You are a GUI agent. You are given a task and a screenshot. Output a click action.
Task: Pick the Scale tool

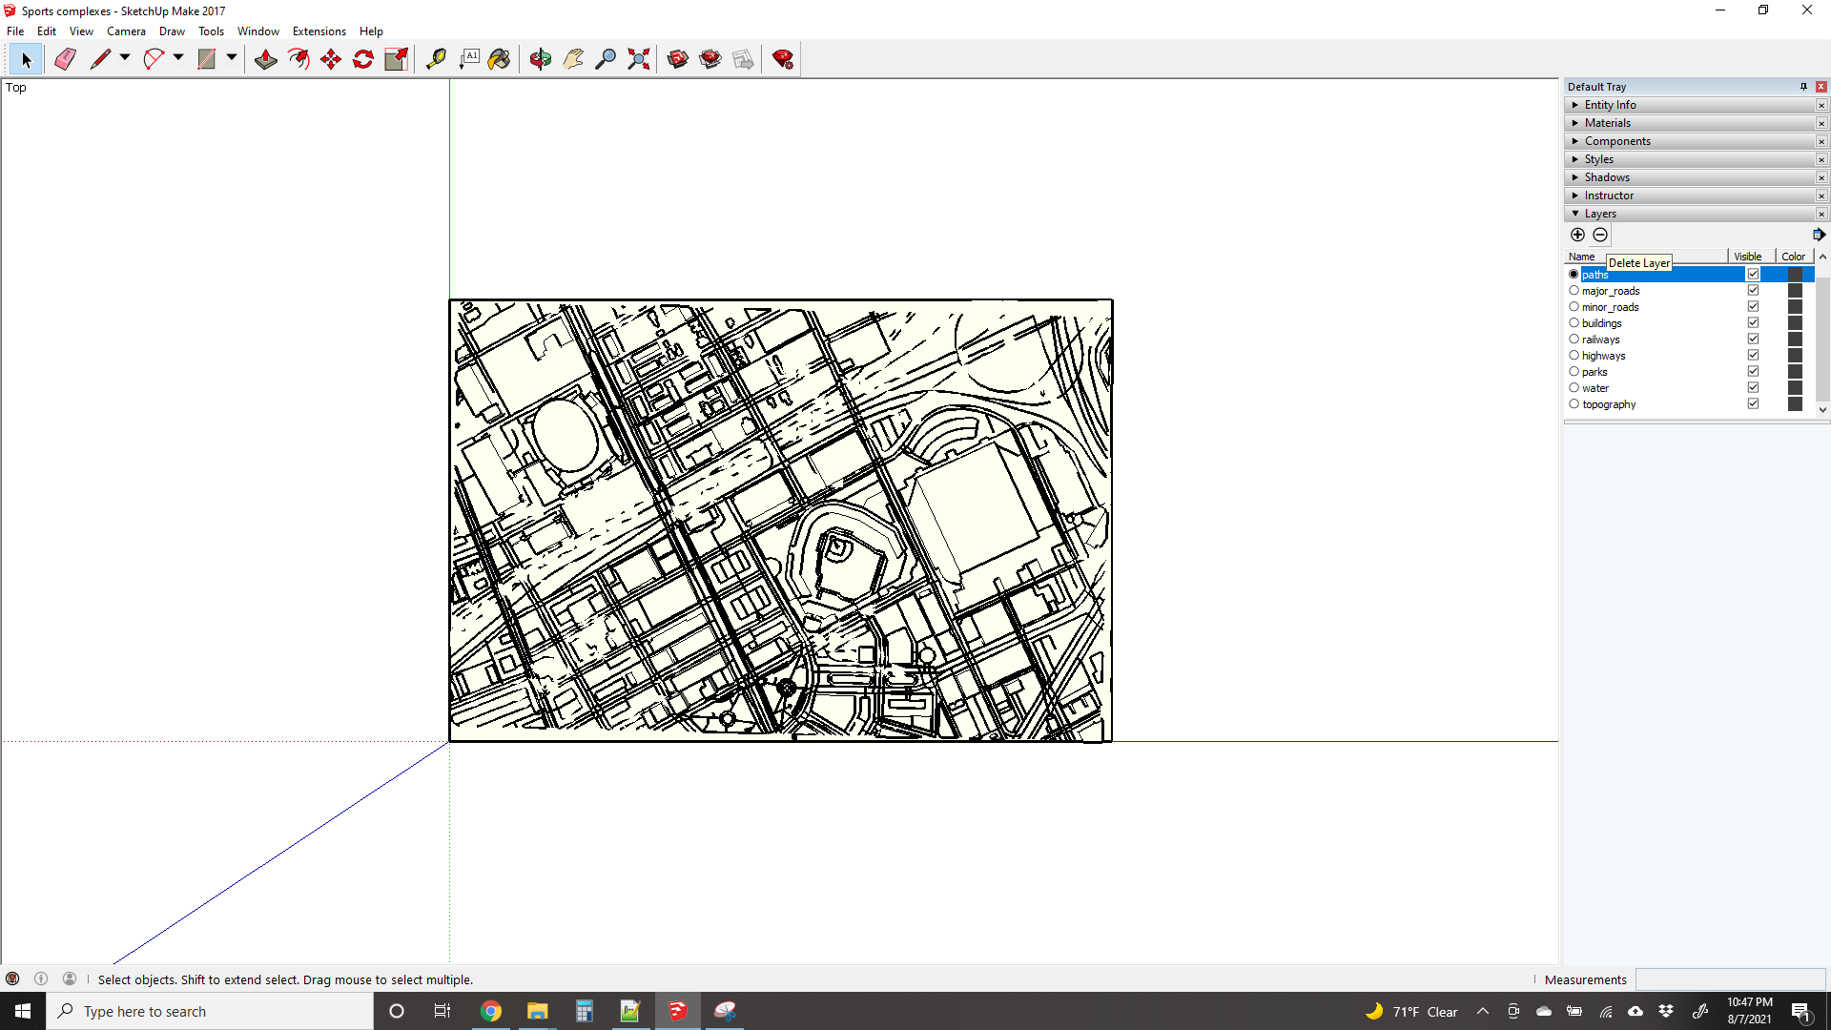(396, 59)
